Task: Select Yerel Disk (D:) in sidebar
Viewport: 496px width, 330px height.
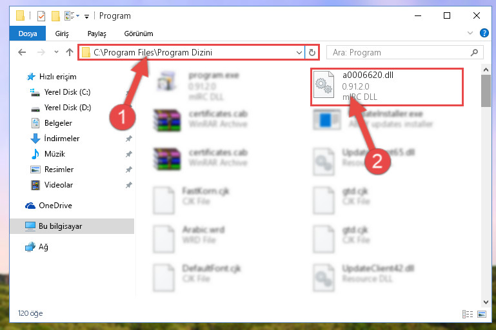Action: [x=67, y=108]
